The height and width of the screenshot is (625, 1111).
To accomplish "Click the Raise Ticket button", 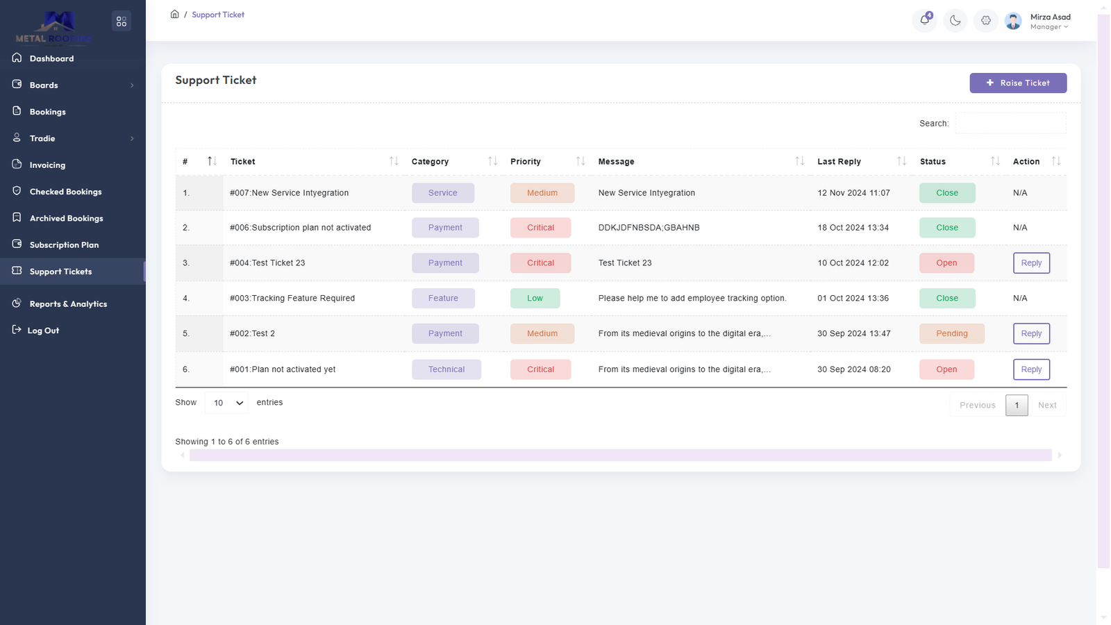I will pos(1017,83).
